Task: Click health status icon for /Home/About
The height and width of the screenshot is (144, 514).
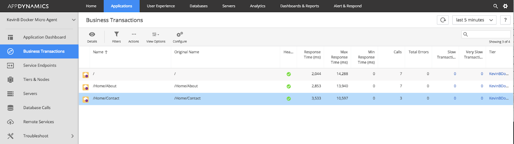Action: click(x=288, y=86)
